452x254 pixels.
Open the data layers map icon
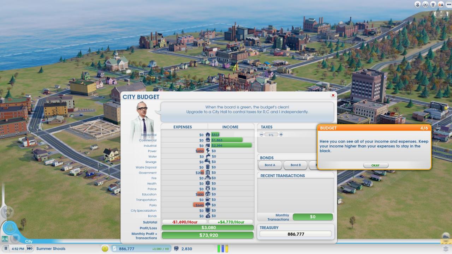point(446,248)
